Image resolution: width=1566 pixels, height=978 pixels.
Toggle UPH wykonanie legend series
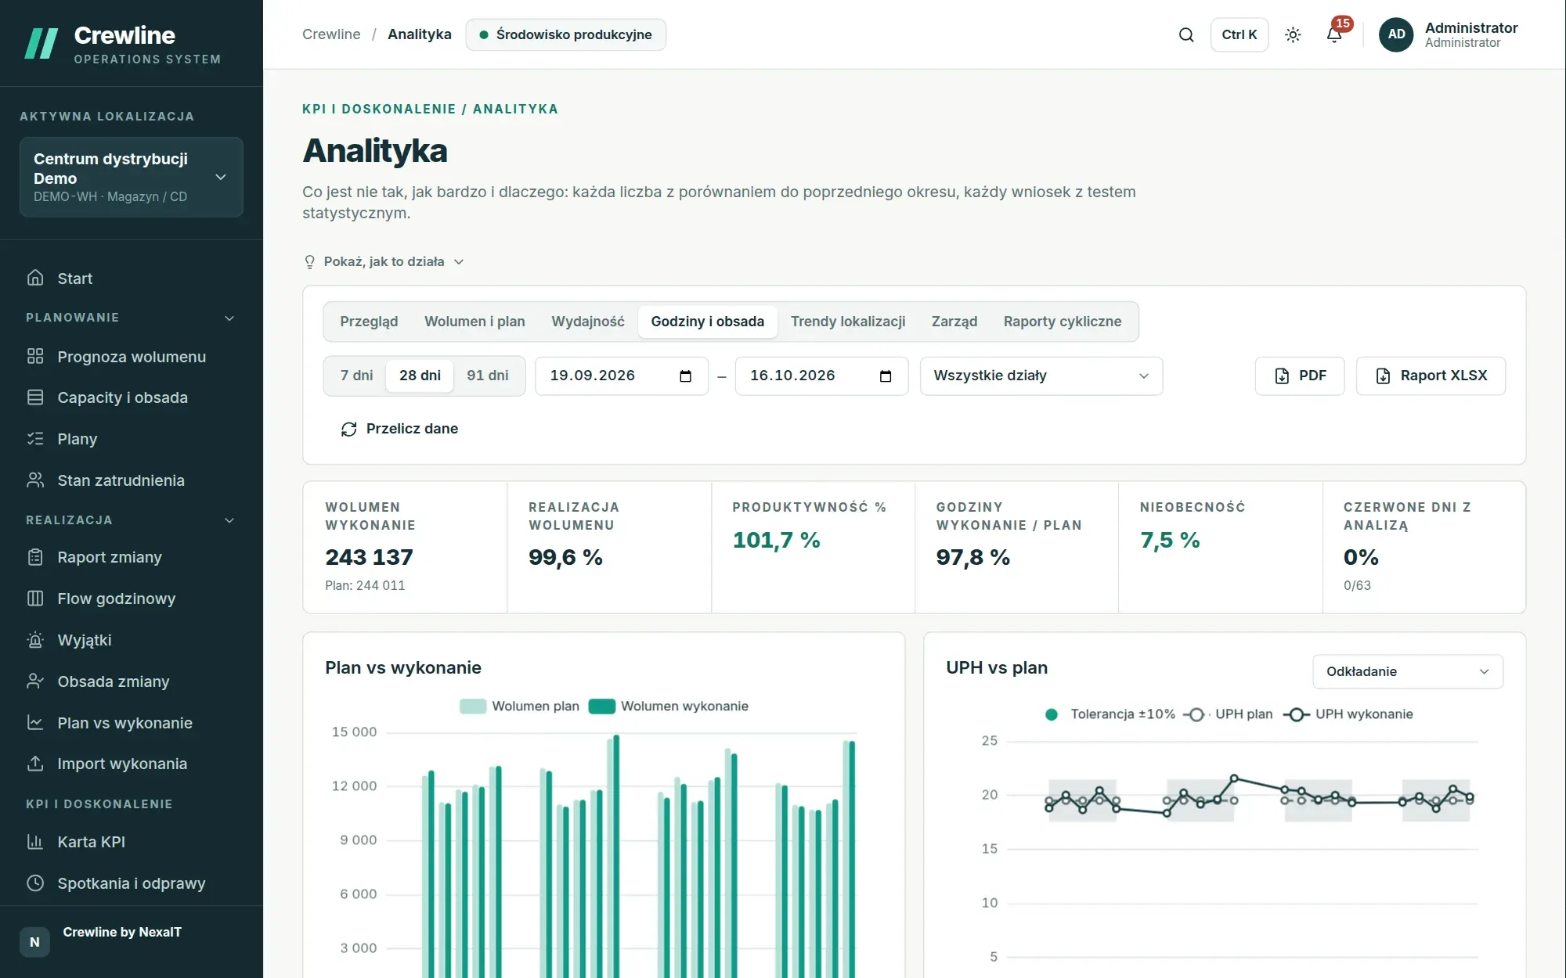[x=1348, y=714]
